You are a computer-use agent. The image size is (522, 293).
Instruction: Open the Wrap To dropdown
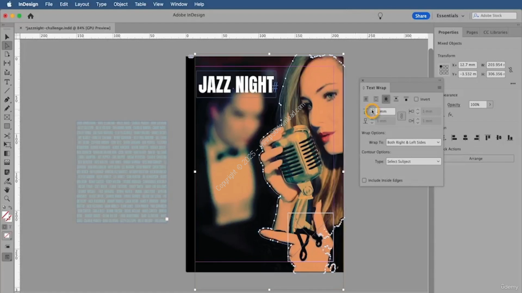(413, 142)
